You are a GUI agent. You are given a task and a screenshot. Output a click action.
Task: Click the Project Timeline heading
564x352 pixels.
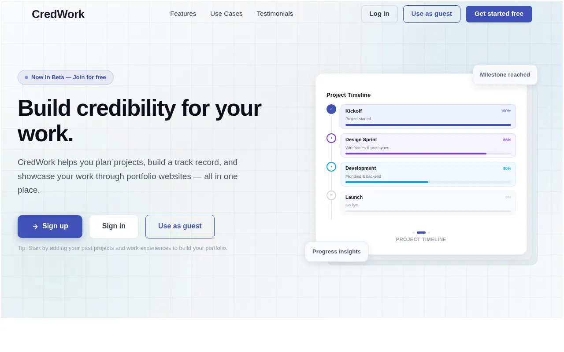pyautogui.click(x=349, y=95)
